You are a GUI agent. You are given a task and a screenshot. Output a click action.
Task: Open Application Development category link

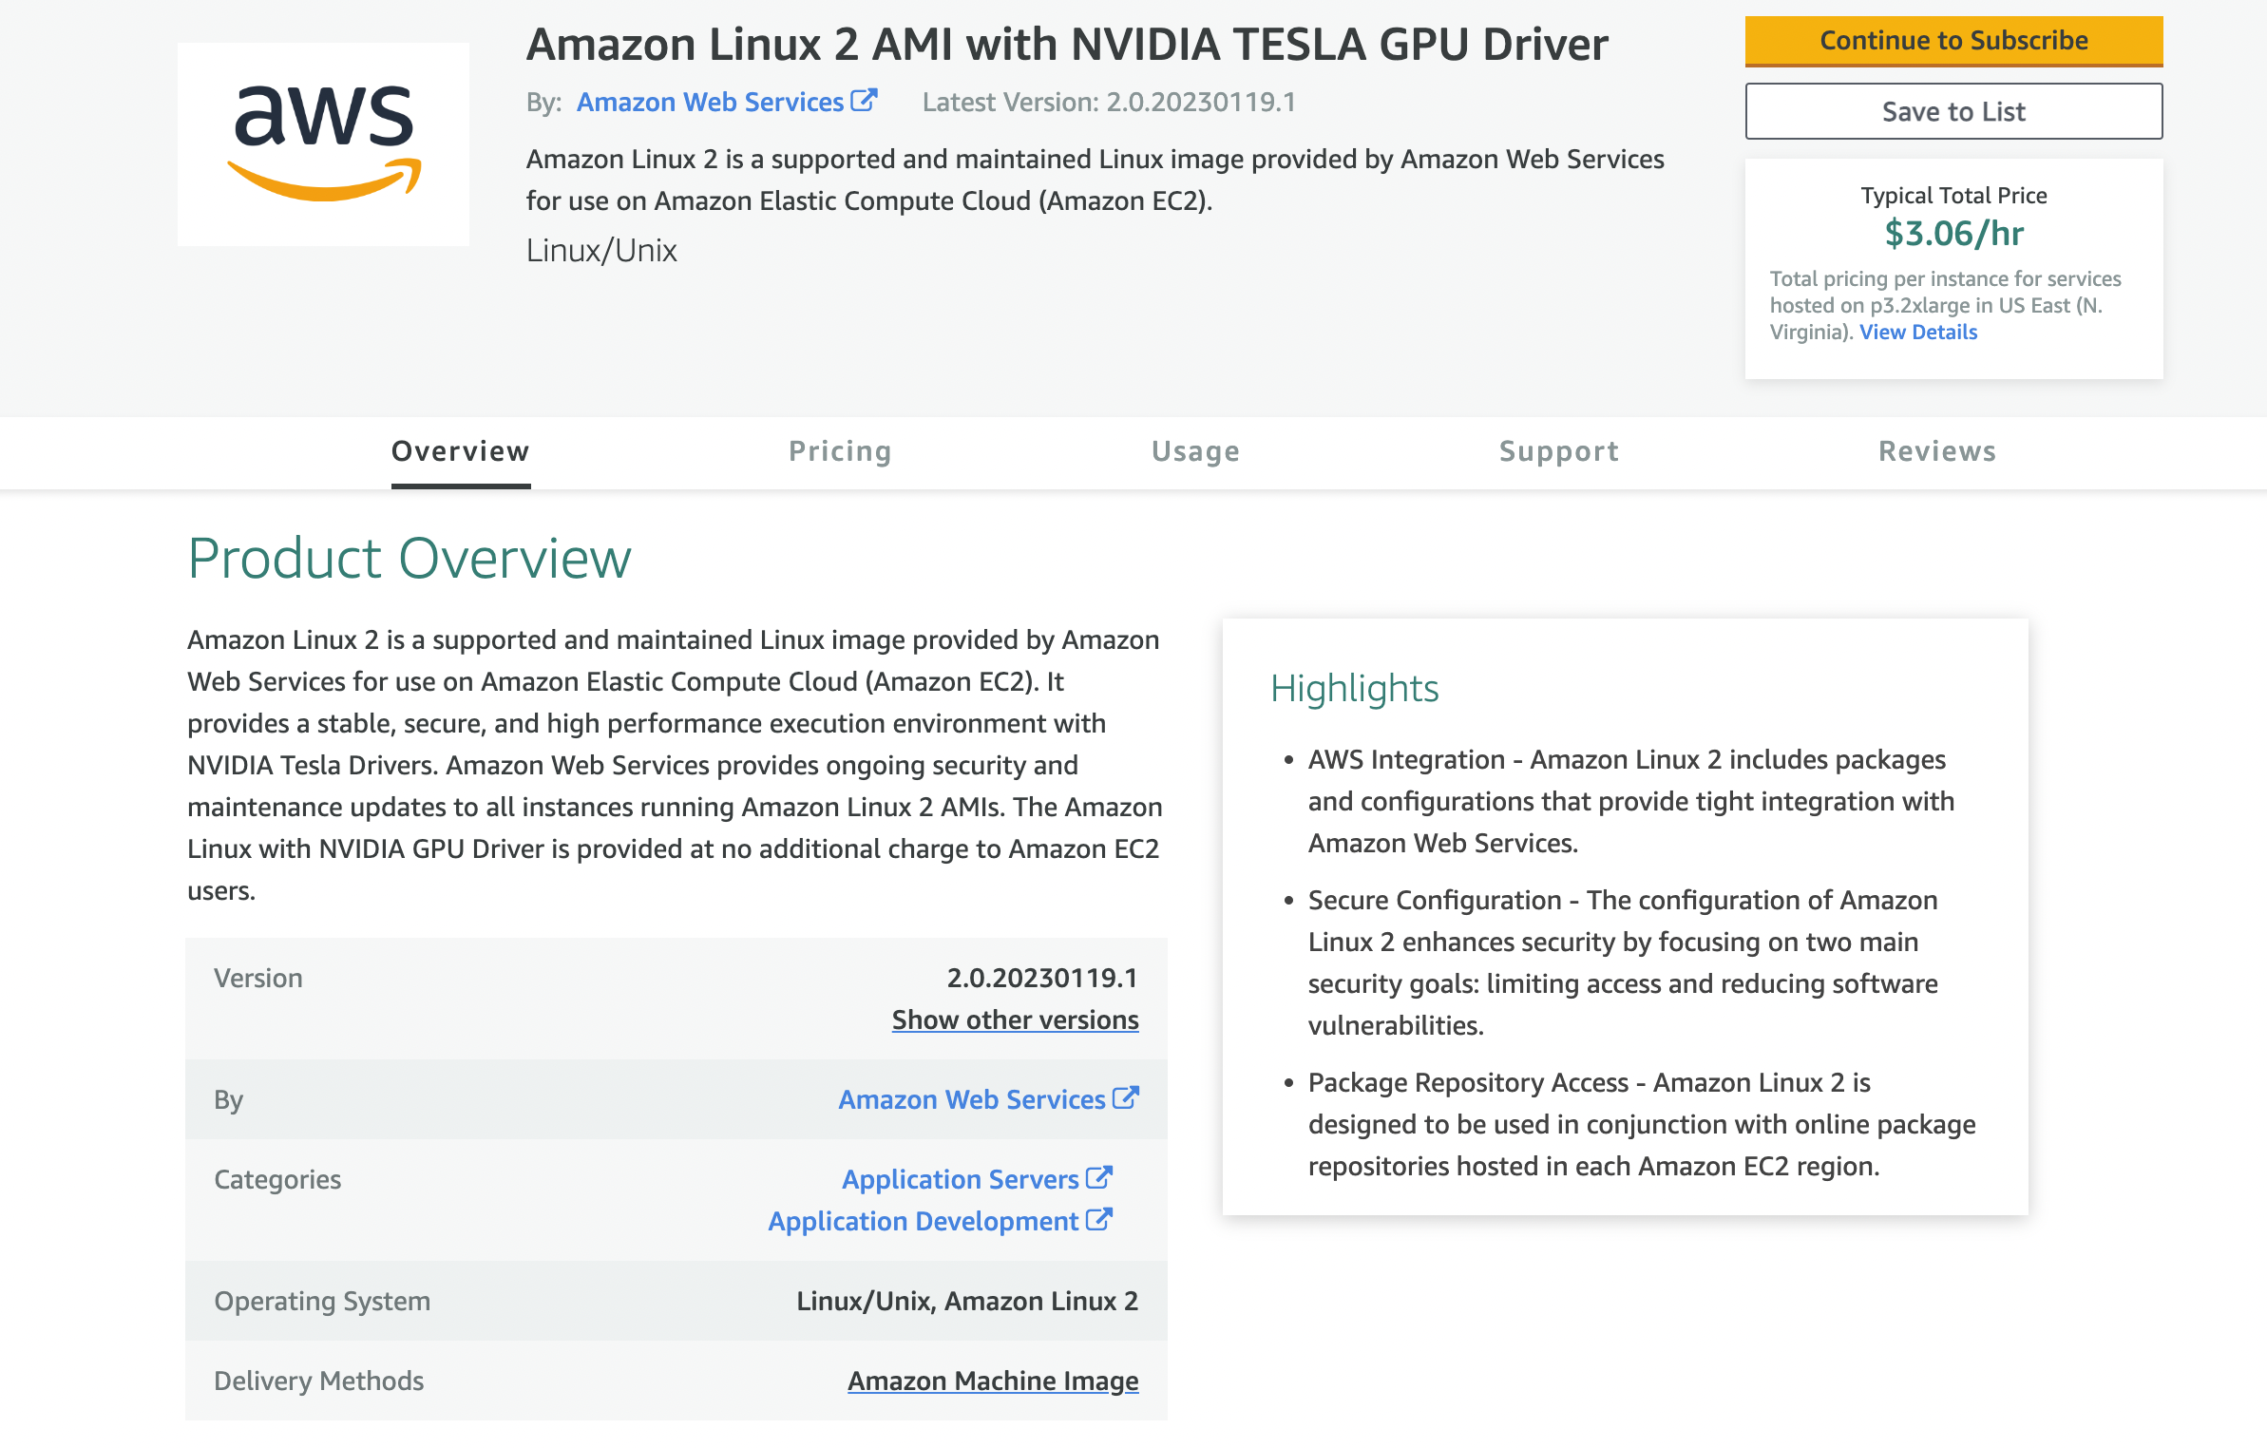(924, 1221)
